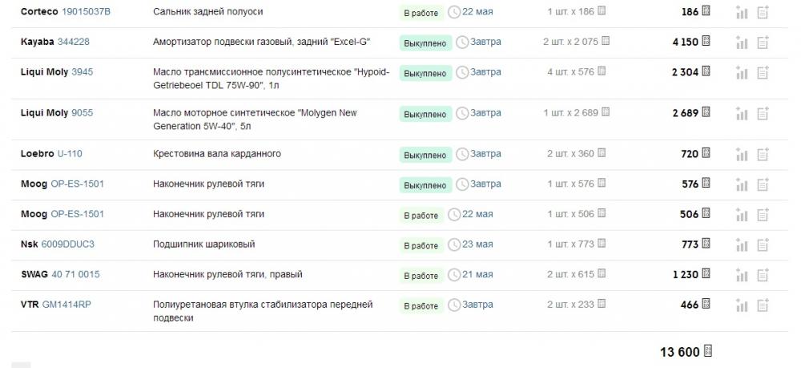Click bar chart icon for Loebro U-110 row
Image resolution: width=801 pixels, height=368 pixels.
click(x=742, y=154)
